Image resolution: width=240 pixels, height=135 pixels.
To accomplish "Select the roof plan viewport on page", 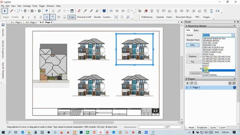I will click(x=51, y=66).
